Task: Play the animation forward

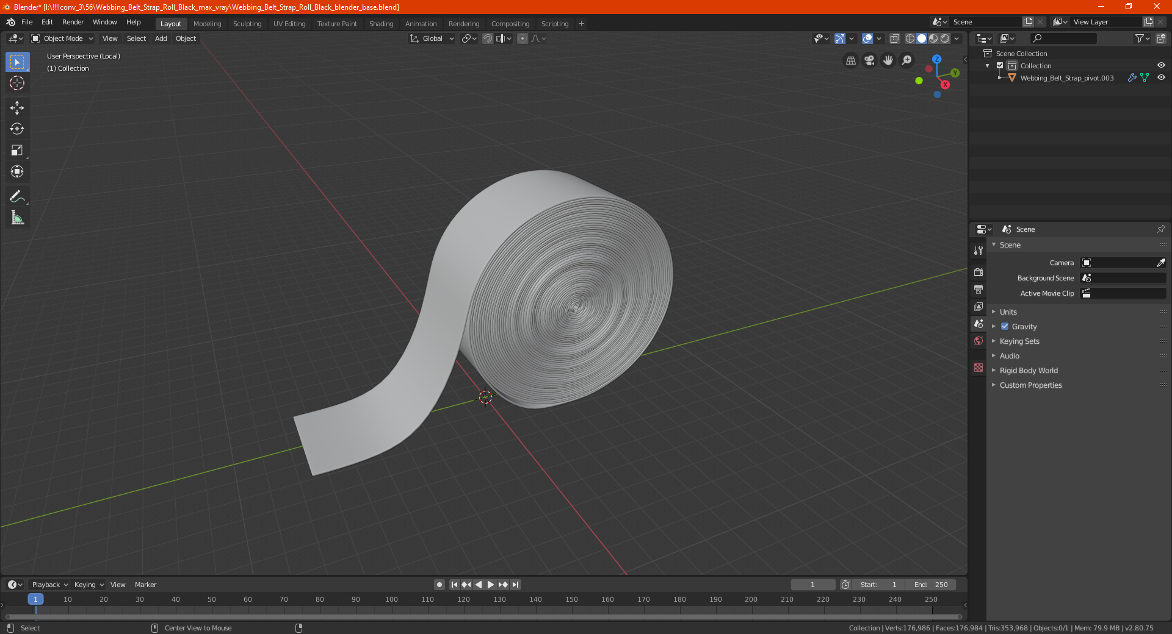Action: point(490,585)
